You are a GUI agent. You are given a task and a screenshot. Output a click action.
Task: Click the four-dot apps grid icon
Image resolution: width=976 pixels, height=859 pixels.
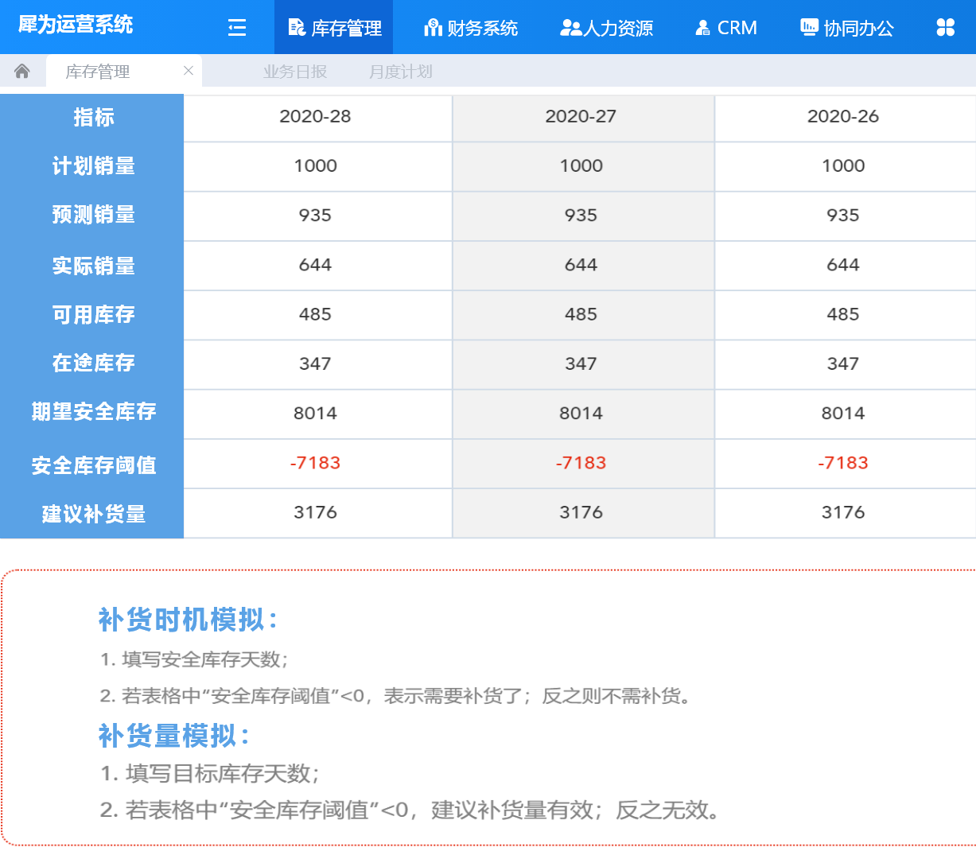[x=945, y=28]
